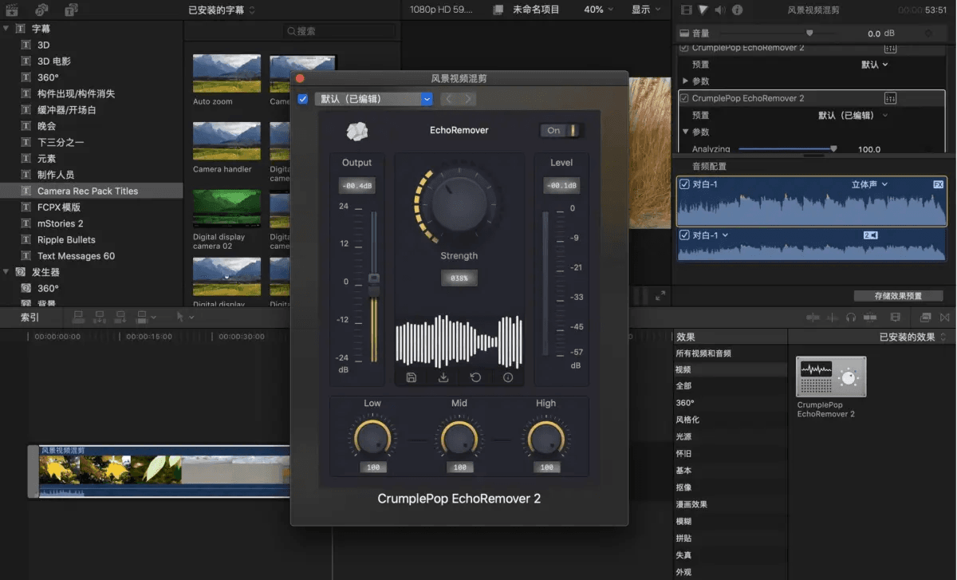Toggle the headphones solo icon in timeline
This screenshot has width=957, height=580.
[x=851, y=317]
